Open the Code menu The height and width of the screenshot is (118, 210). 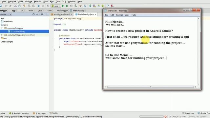coord(20,2)
